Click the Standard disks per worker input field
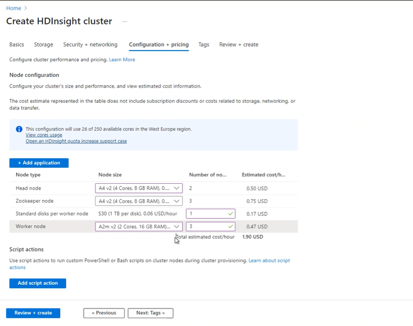Viewport: 413px width, 326px height. coord(206,214)
